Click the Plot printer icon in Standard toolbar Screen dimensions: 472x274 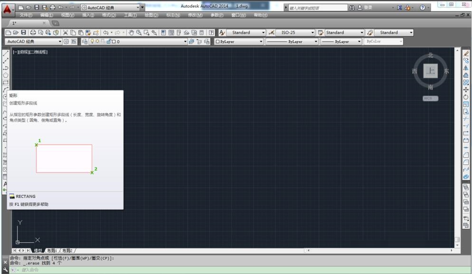pyautogui.click(x=33, y=32)
